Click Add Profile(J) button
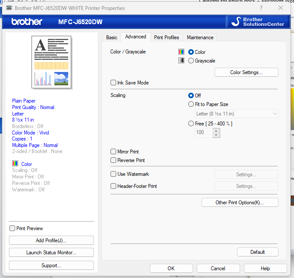This screenshot has width=294, height=278. point(51,240)
